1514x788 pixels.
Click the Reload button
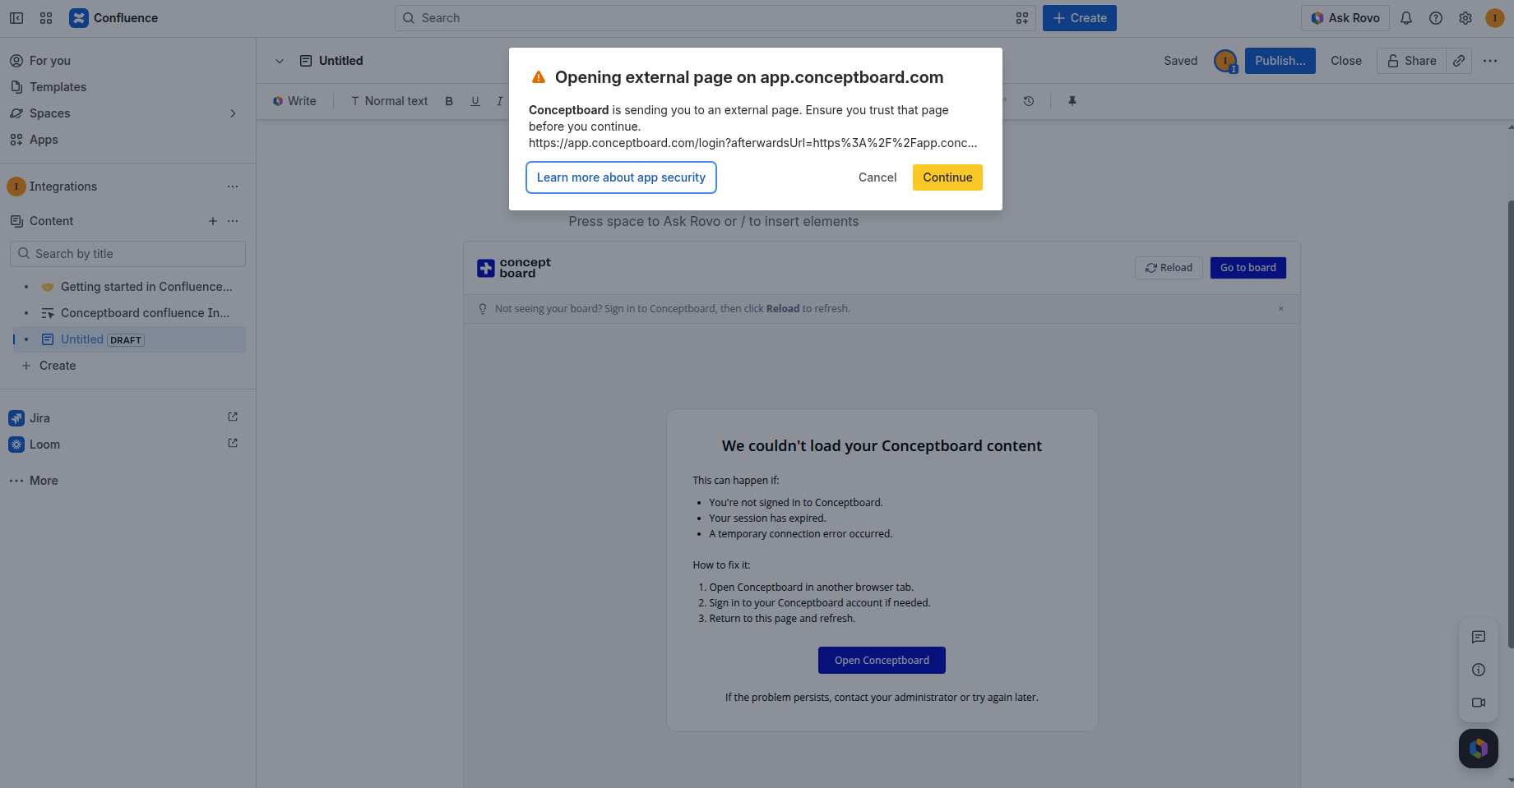(x=1169, y=268)
